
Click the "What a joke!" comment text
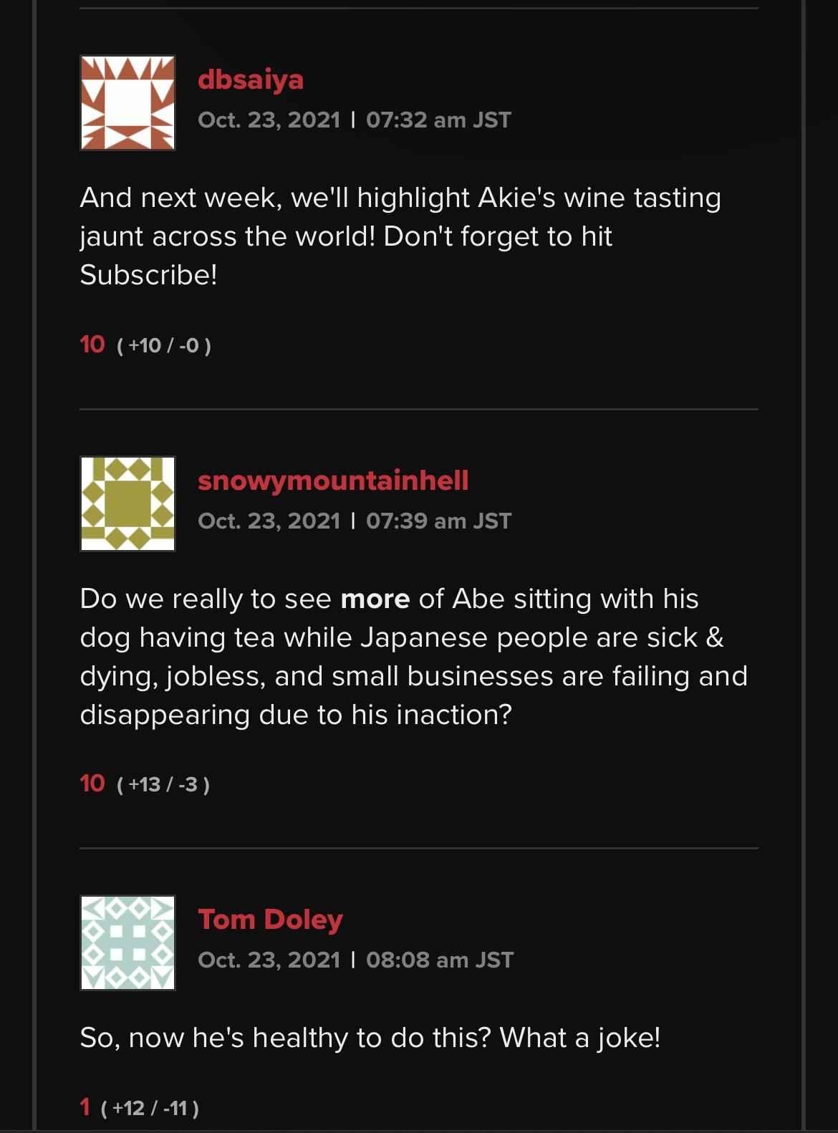pos(579,1037)
